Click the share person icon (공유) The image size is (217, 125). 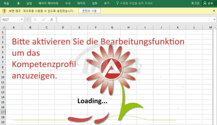tap(205, 3)
